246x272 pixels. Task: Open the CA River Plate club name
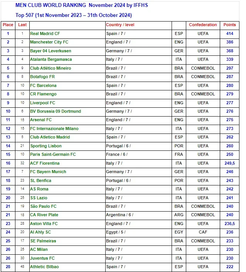coord(44,215)
